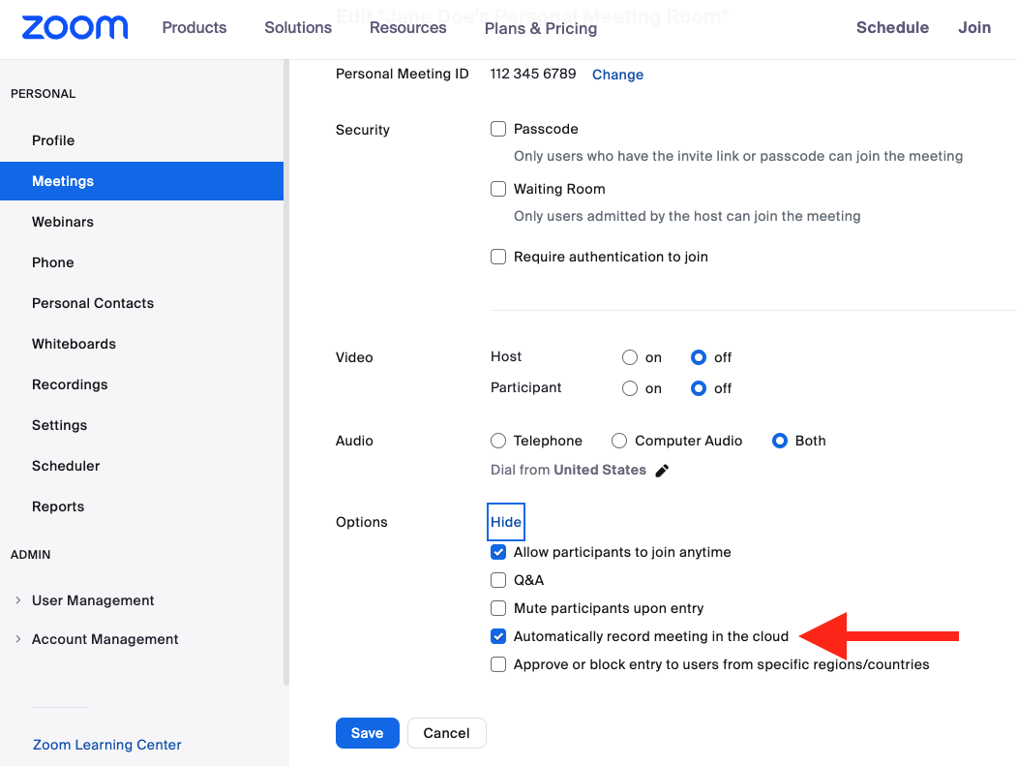Go to Settings in sidebar
The width and height of the screenshot is (1017, 766).
59,425
